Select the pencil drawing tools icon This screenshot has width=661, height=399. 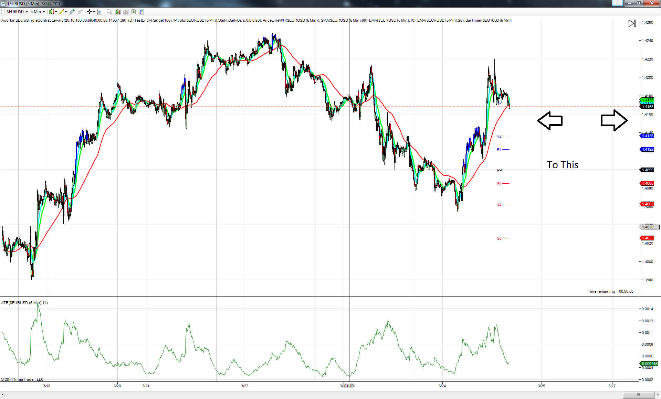pos(62,12)
